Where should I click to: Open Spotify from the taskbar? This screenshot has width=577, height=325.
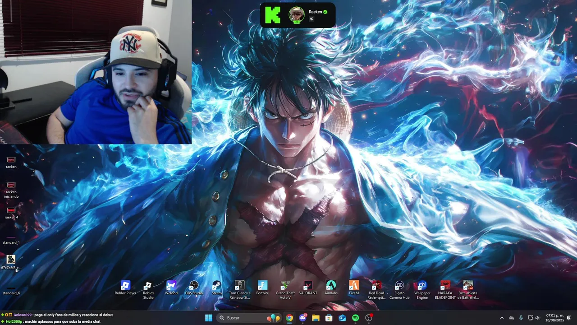point(355,318)
